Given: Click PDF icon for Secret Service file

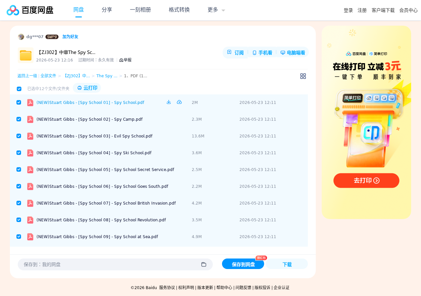Looking at the screenshot, I should coord(30,170).
